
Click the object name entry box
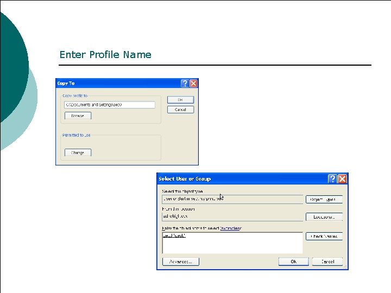[x=232, y=243]
